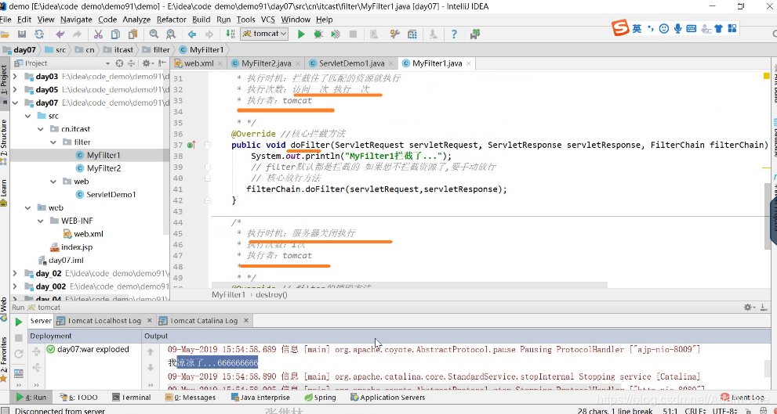The height and width of the screenshot is (414, 777).
Task: Collapse the WEB-INF folder
Action: pyautogui.click(x=41, y=221)
